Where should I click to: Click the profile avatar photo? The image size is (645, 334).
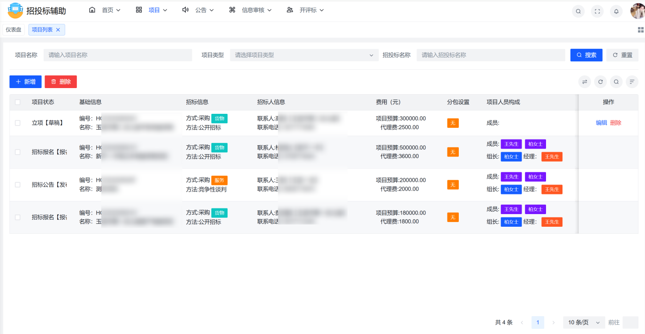tap(637, 10)
